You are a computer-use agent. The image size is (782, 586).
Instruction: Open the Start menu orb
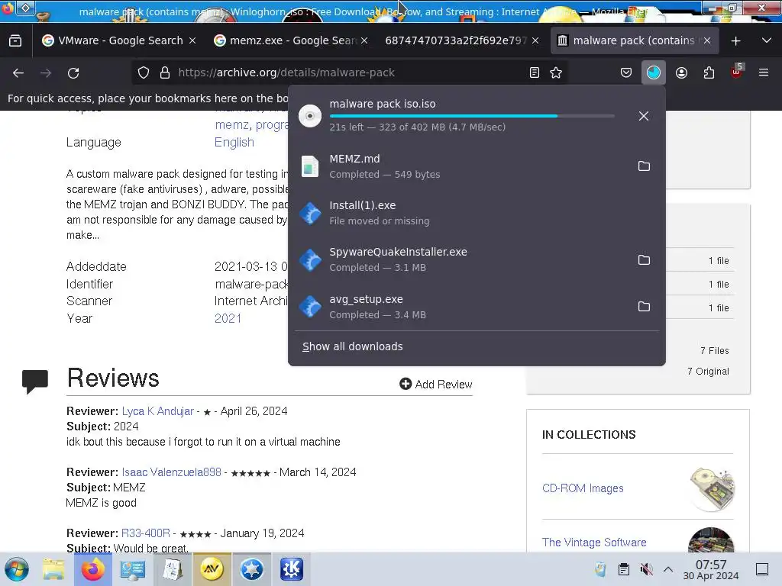pos(17,569)
